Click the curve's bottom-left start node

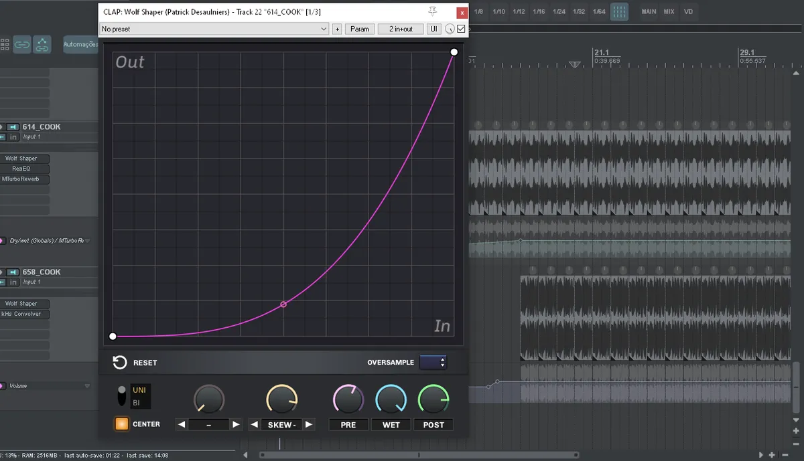[x=113, y=336]
